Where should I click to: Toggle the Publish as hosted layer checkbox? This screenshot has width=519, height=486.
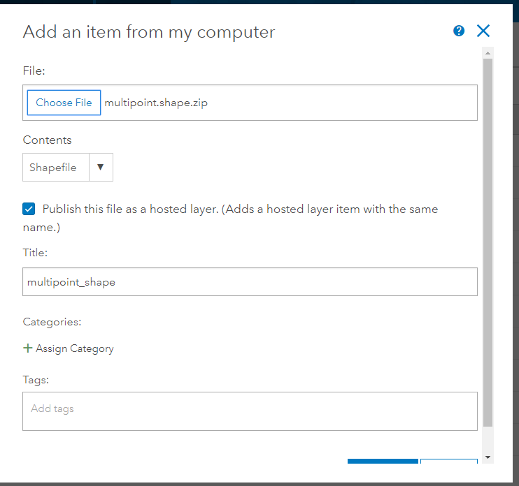(x=29, y=209)
